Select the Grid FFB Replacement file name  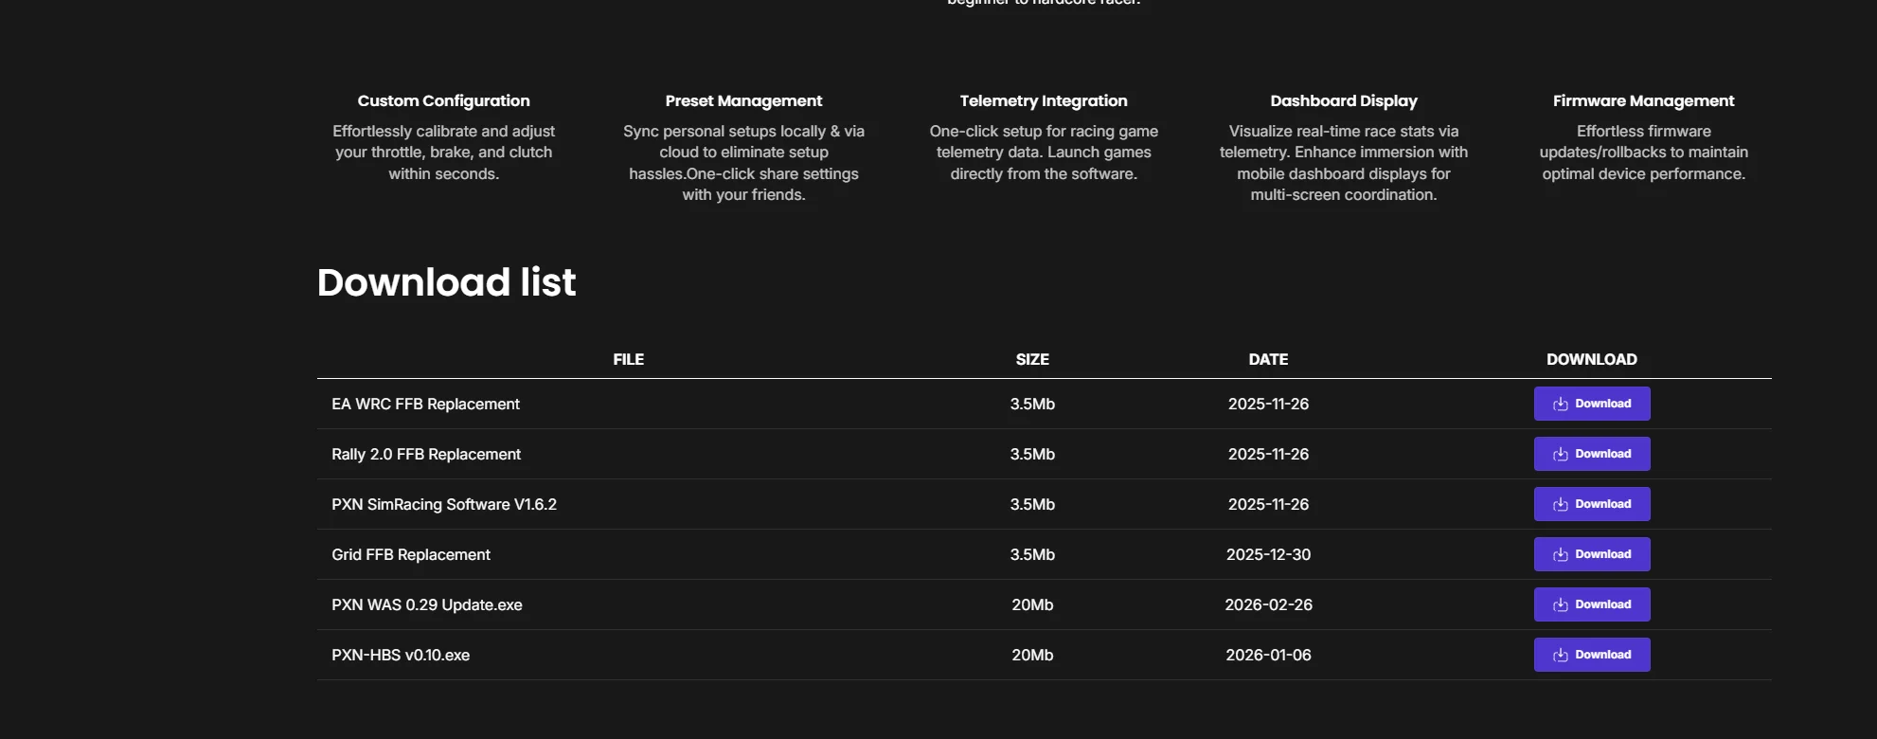pos(411,554)
